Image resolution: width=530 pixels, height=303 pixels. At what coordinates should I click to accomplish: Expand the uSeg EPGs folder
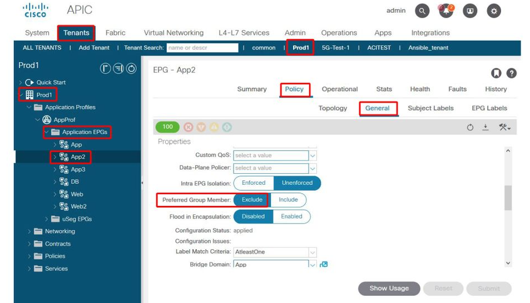click(x=46, y=219)
